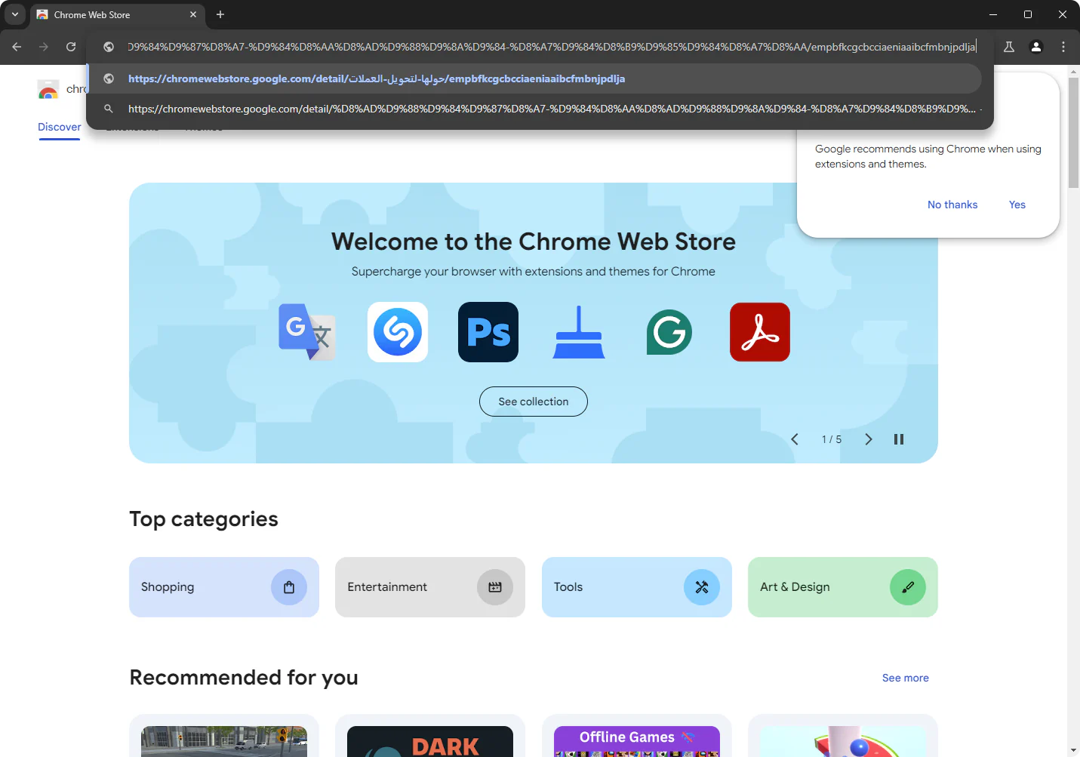Open the Chrome three-dot menu
The image size is (1080, 757).
(1063, 47)
